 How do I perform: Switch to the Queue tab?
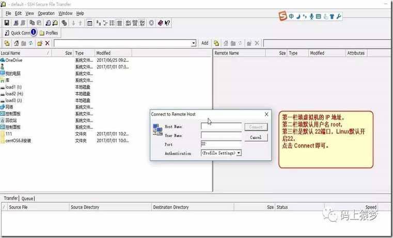[27, 198]
